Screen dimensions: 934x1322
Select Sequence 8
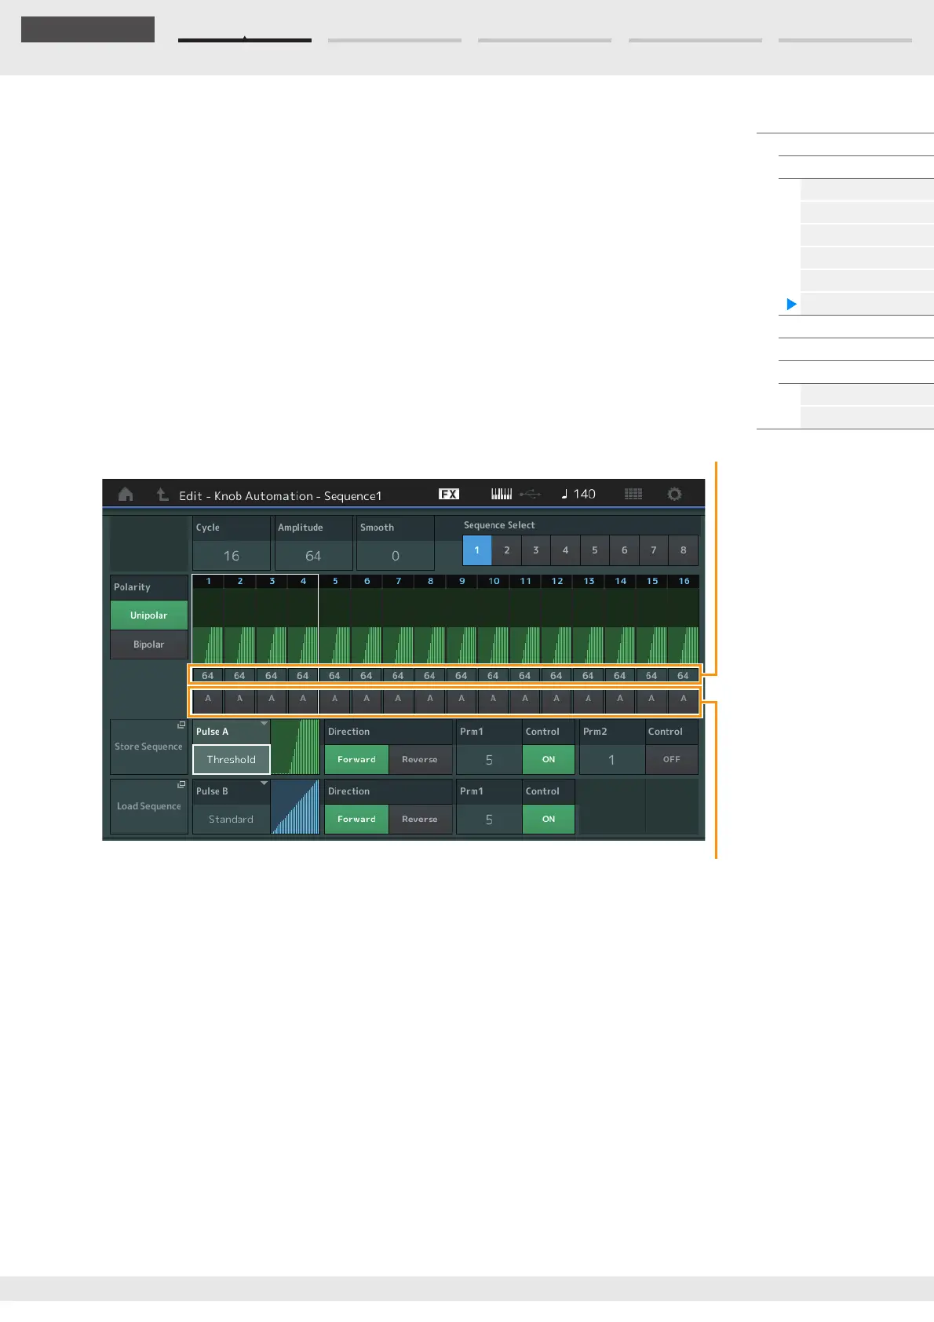coord(684,550)
